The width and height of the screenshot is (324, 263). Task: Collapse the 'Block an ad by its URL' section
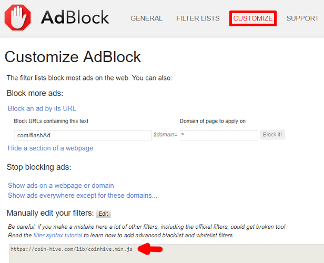pos(42,108)
